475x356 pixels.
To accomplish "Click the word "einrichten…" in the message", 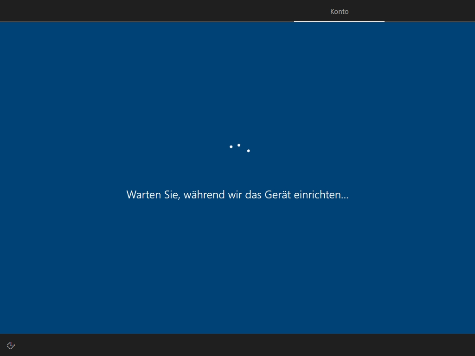I will coord(318,195).
